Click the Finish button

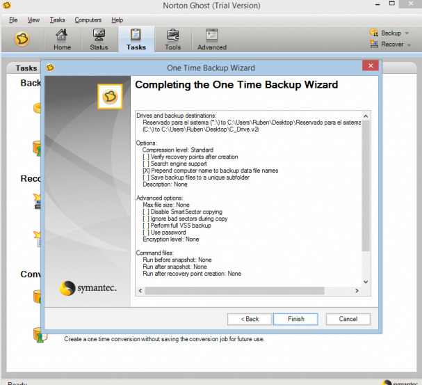coord(295,319)
